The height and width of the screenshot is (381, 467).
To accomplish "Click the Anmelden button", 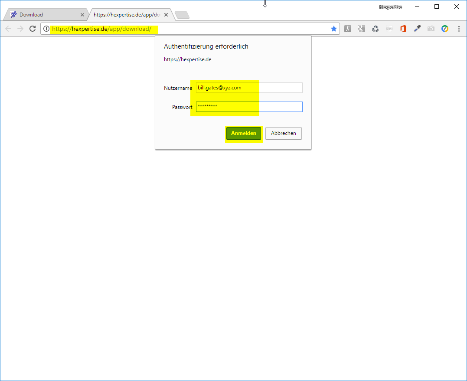I will point(244,133).
